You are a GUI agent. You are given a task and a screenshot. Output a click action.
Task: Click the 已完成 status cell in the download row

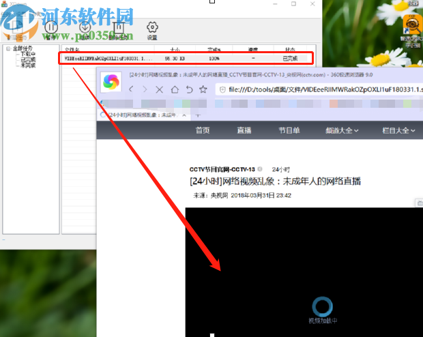(x=290, y=59)
